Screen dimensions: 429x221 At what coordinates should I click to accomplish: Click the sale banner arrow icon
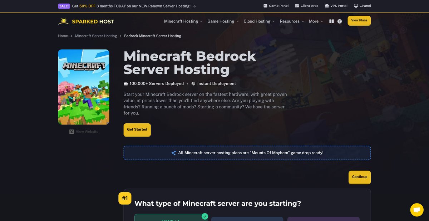coord(194,6)
